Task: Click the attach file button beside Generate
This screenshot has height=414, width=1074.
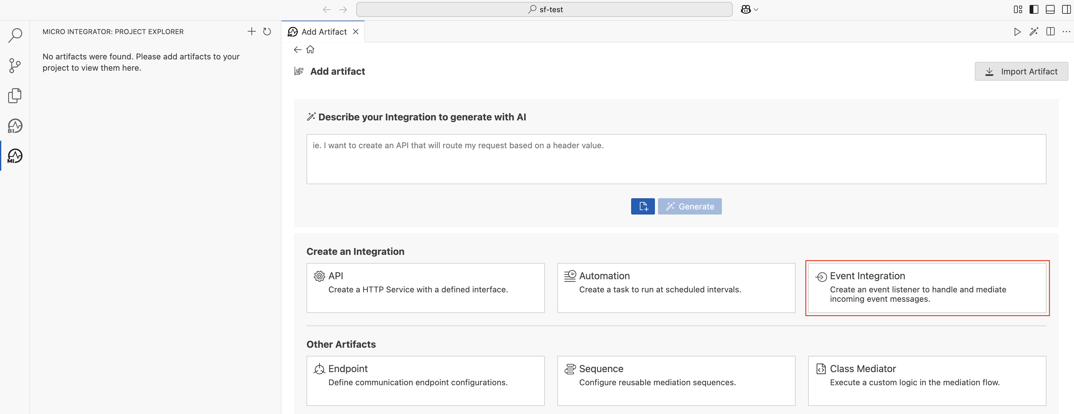Action: click(642, 206)
